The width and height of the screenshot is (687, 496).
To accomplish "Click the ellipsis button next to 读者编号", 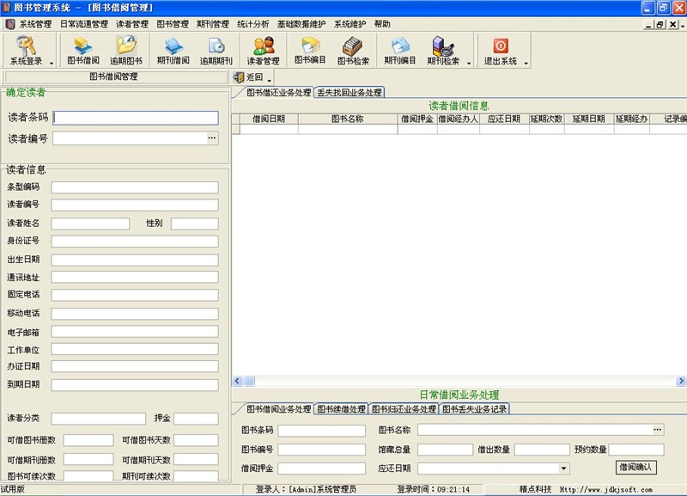I will pyautogui.click(x=212, y=138).
